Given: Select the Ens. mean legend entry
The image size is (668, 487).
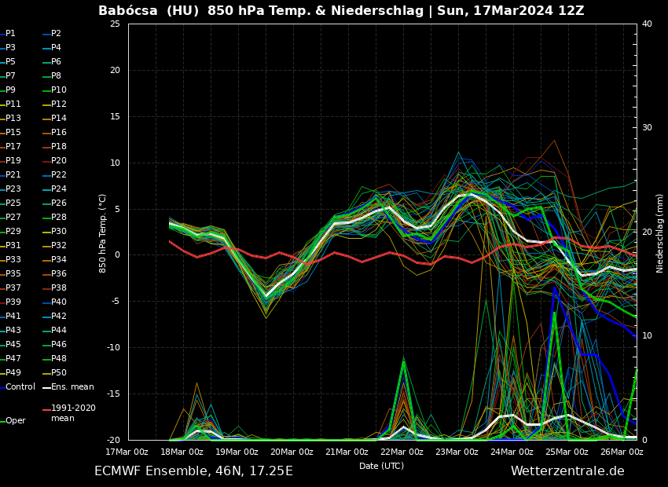Looking at the screenshot, I should coord(72,387).
